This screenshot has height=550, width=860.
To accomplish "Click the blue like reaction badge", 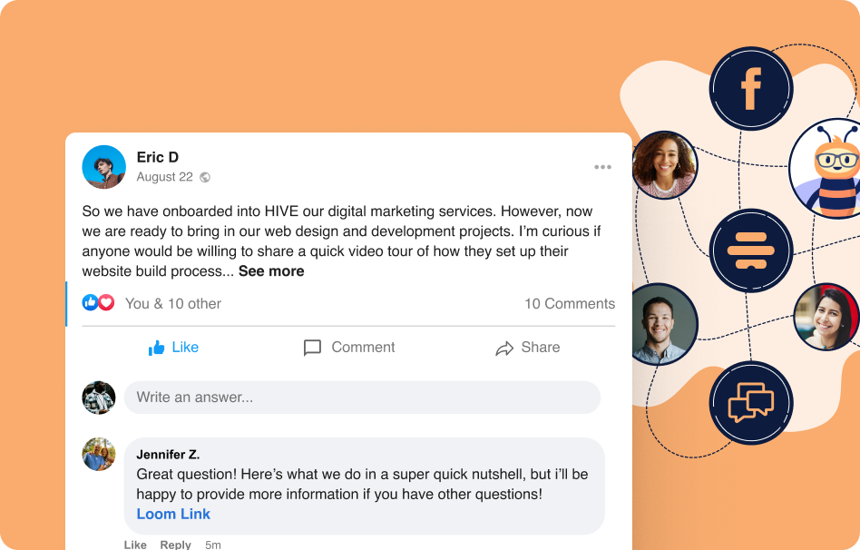I will click(x=90, y=302).
